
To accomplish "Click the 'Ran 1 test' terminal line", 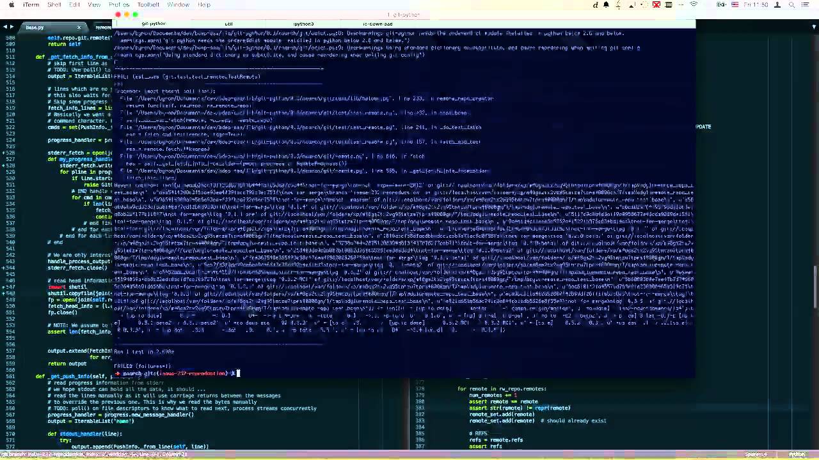I will (144, 351).
